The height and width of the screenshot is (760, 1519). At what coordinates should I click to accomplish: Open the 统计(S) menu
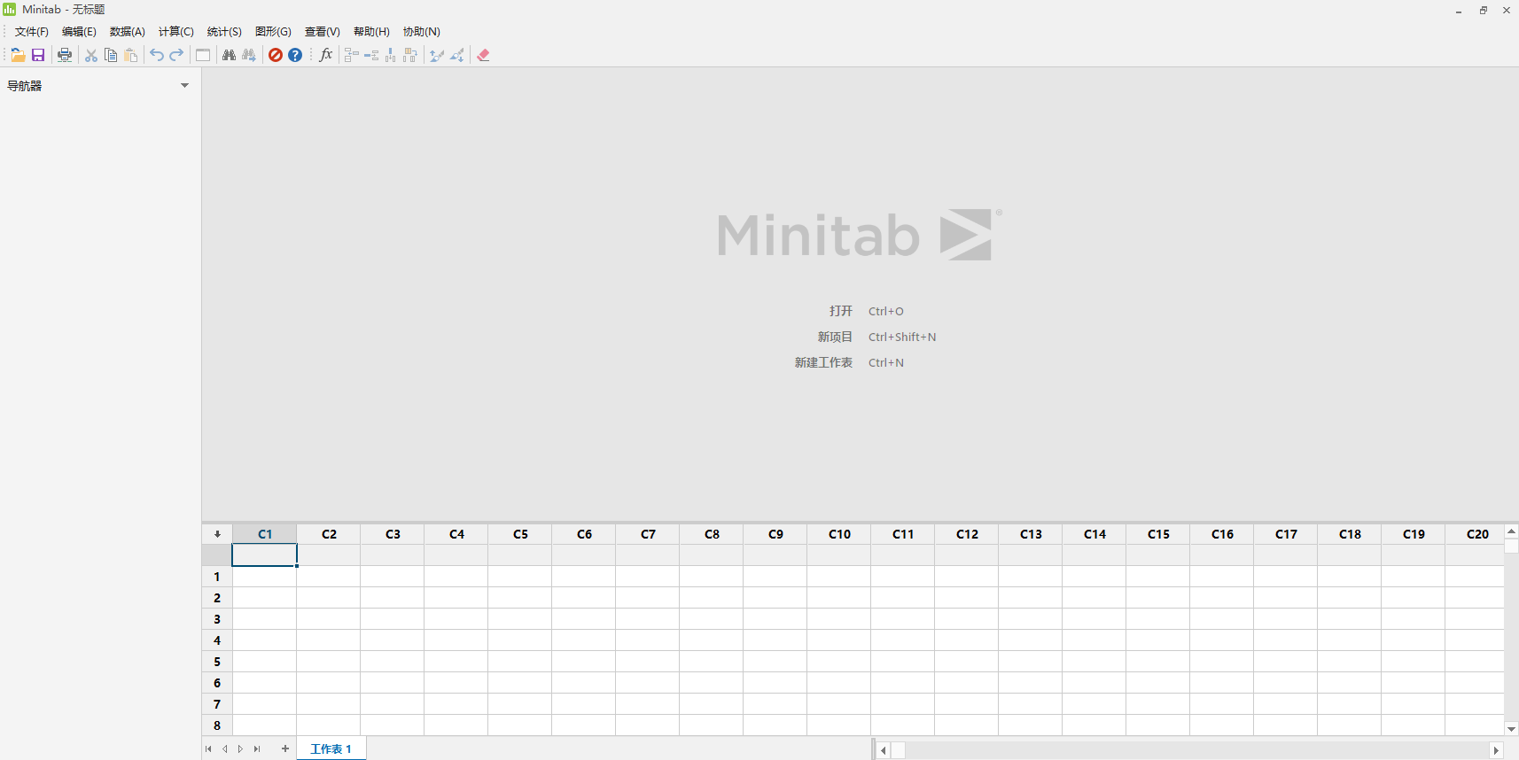[224, 32]
